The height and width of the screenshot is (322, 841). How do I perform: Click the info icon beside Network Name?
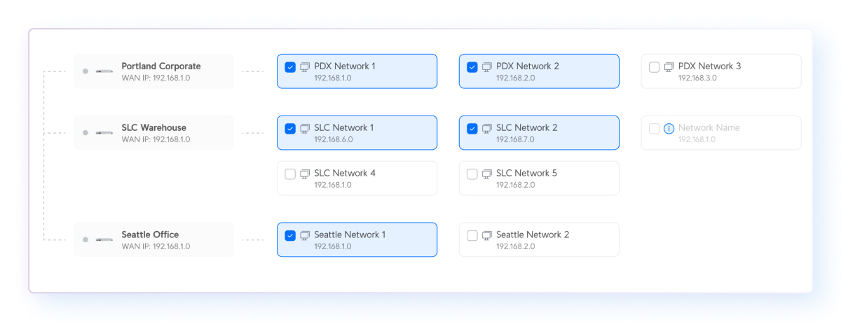point(669,129)
